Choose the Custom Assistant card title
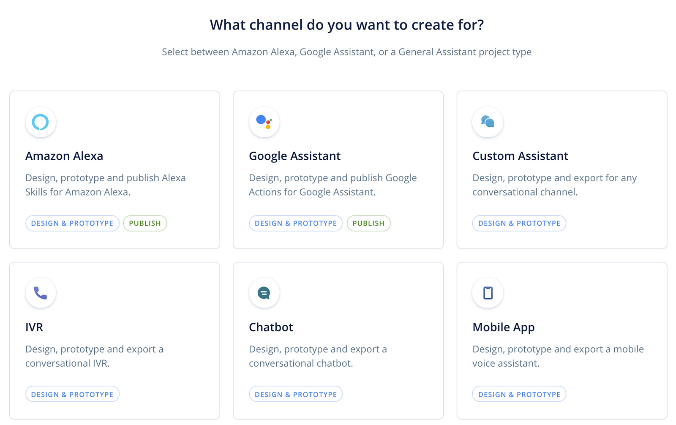Viewport: 676px width, 425px height. click(520, 156)
